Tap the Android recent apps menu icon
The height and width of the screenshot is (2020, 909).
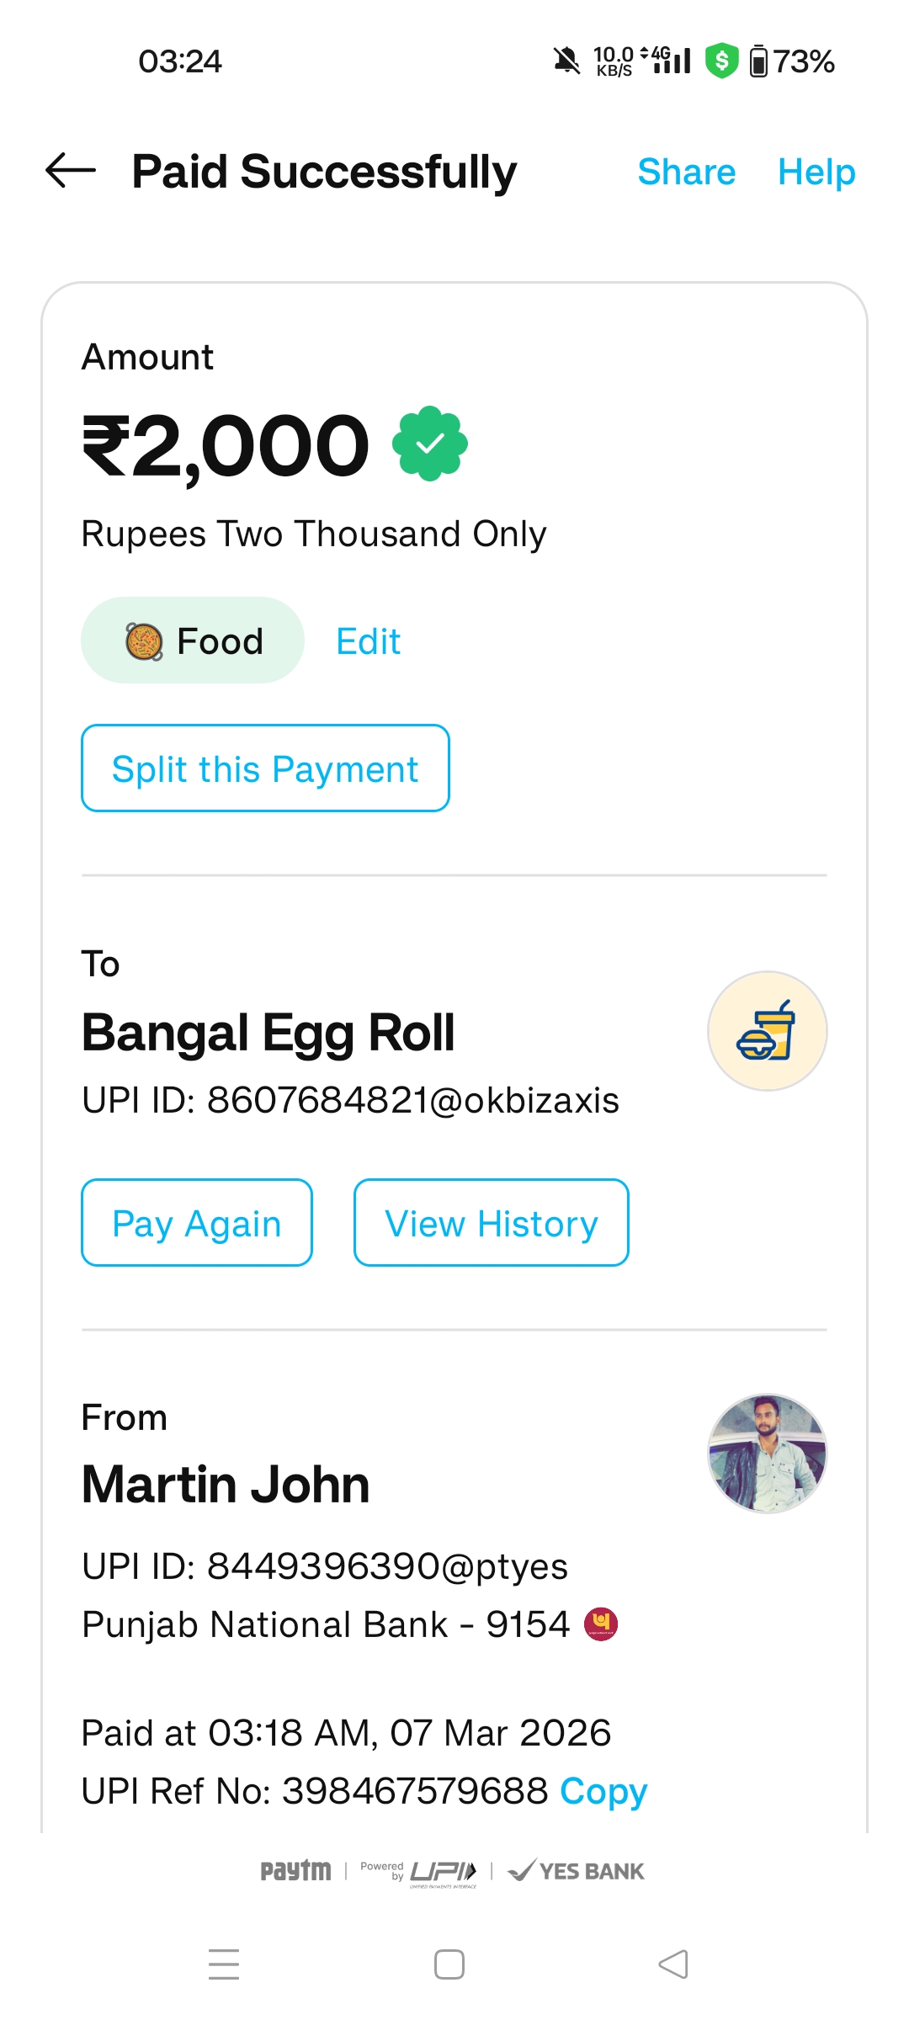pos(224,1964)
